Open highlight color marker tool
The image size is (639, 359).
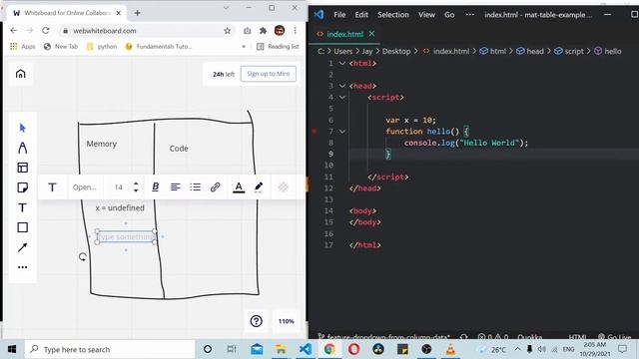(x=259, y=187)
